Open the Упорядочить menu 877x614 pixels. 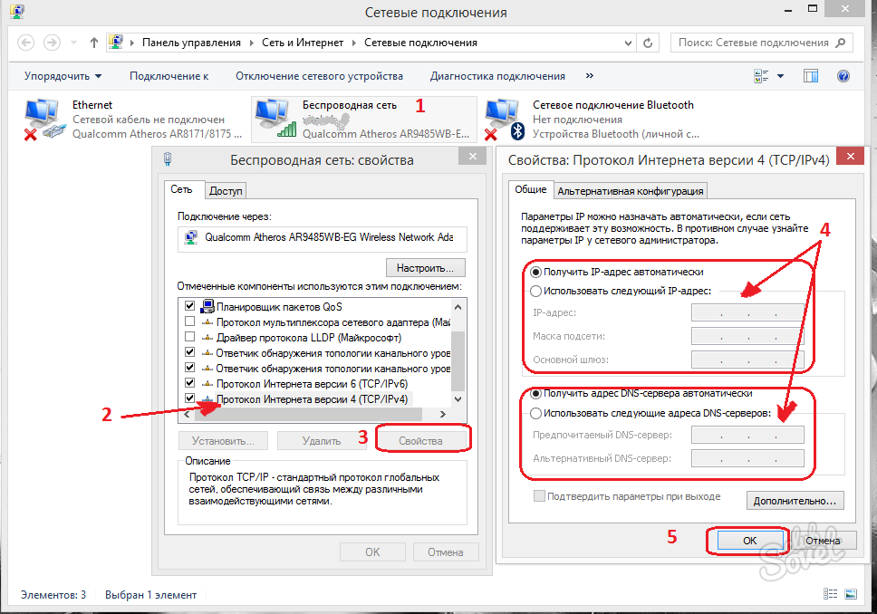[63, 76]
